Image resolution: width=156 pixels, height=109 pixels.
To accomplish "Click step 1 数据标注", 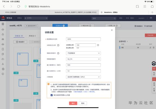I will coord(60,26).
